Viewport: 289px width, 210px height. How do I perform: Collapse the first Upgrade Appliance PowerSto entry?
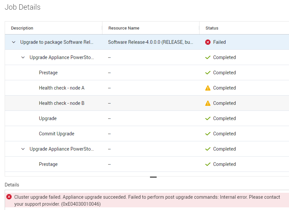(23, 57)
